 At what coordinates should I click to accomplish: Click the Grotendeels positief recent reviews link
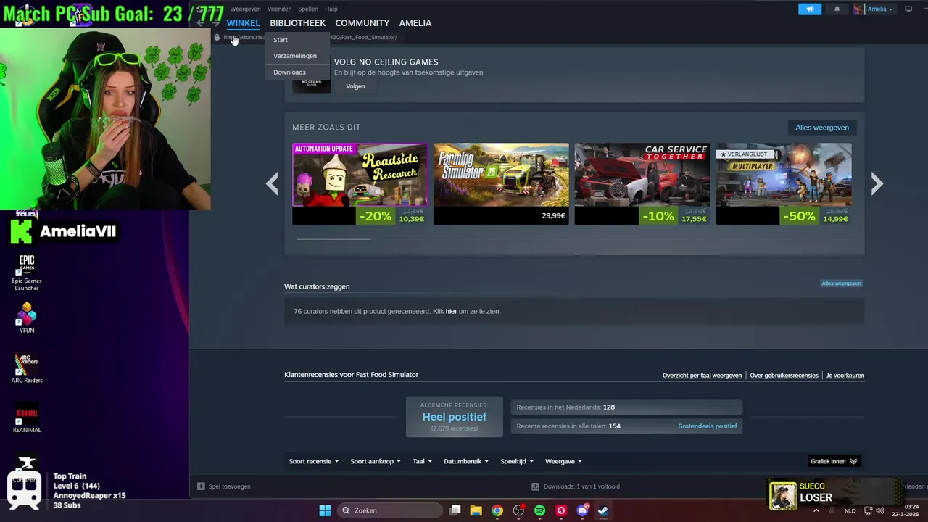[707, 426]
